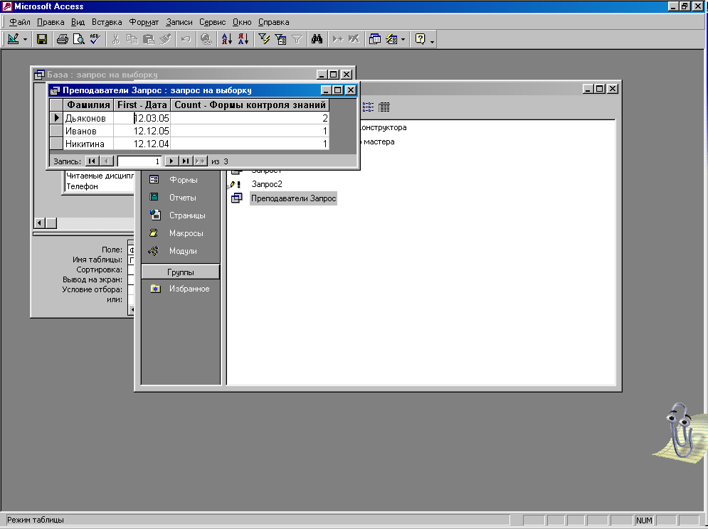Viewport: 708px width, 529px height.
Task: Select the Отчеты objects category
Action: pos(181,197)
